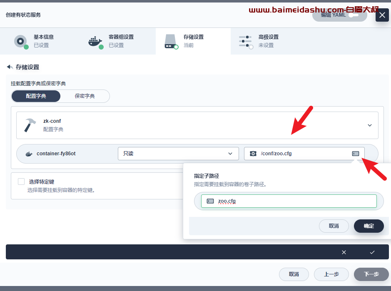
Task: Toggle the 编辑 YAML switch
Action: click(x=354, y=15)
